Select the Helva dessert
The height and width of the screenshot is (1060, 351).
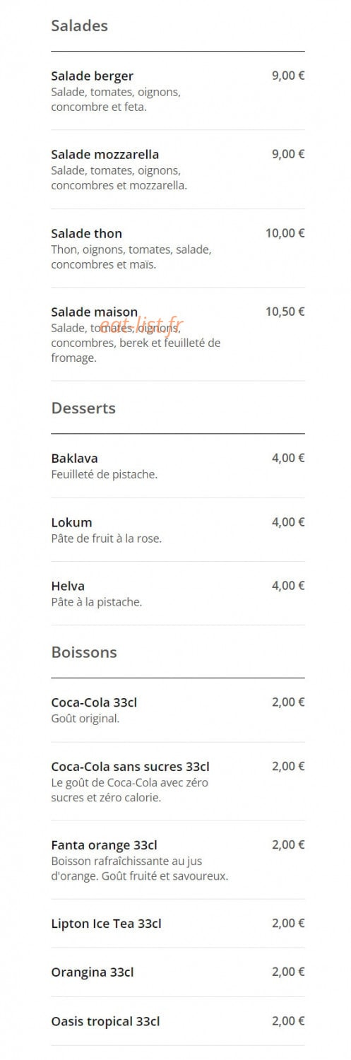[x=178, y=594]
